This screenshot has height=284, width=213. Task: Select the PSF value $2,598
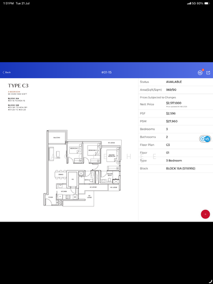tap(170, 114)
